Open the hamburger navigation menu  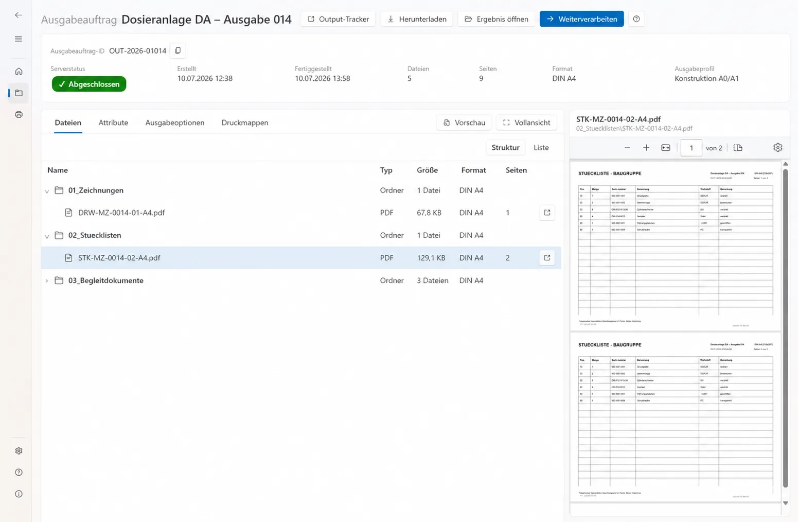[x=19, y=39]
